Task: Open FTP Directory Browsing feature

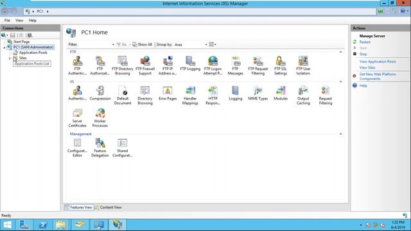Action: (x=123, y=65)
